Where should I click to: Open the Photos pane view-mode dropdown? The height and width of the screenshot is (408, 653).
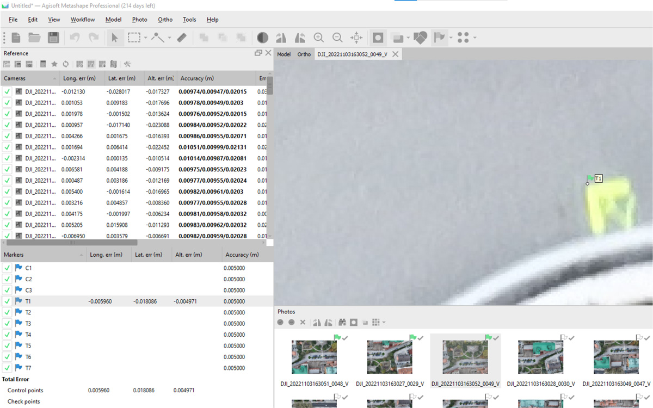[x=384, y=323]
